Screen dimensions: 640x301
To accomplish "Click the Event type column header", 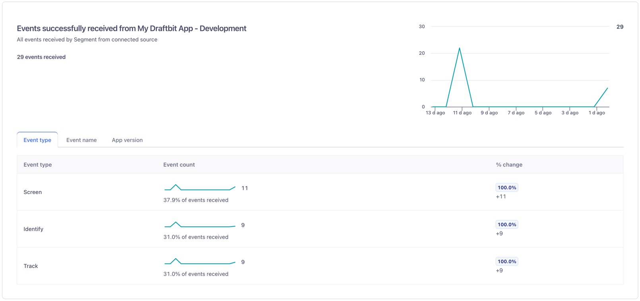I will point(38,165).
